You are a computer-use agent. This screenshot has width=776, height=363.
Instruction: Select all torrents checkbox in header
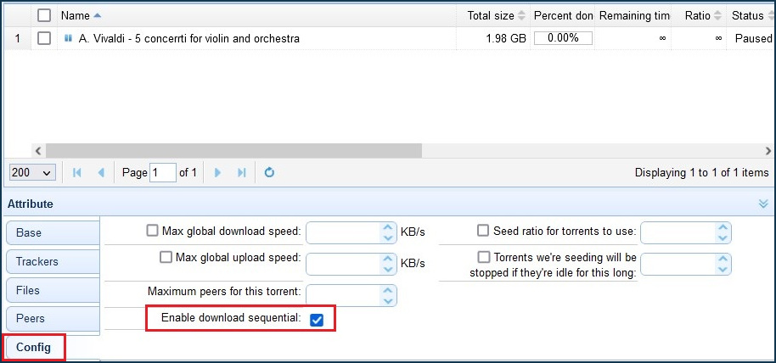(44, 16)
